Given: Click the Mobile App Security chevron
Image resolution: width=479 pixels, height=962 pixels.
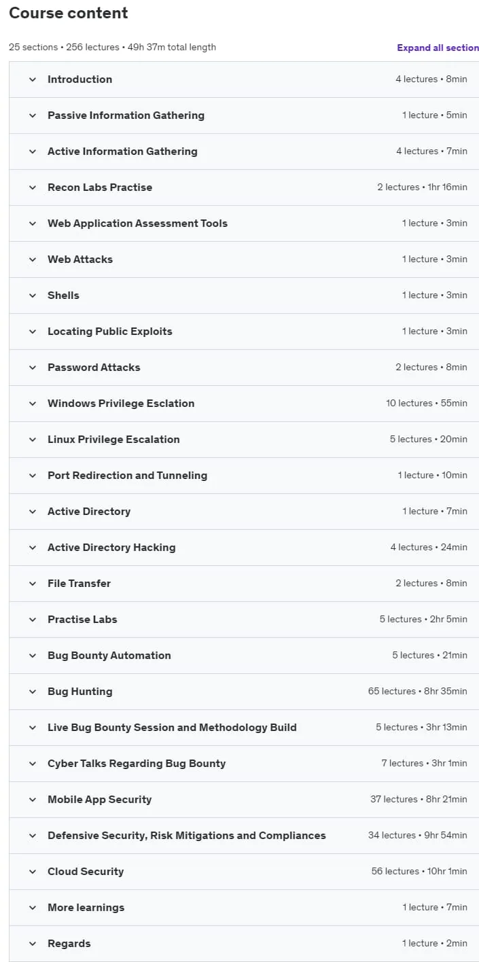Looking at the screenshot, I should pos(32,800).
